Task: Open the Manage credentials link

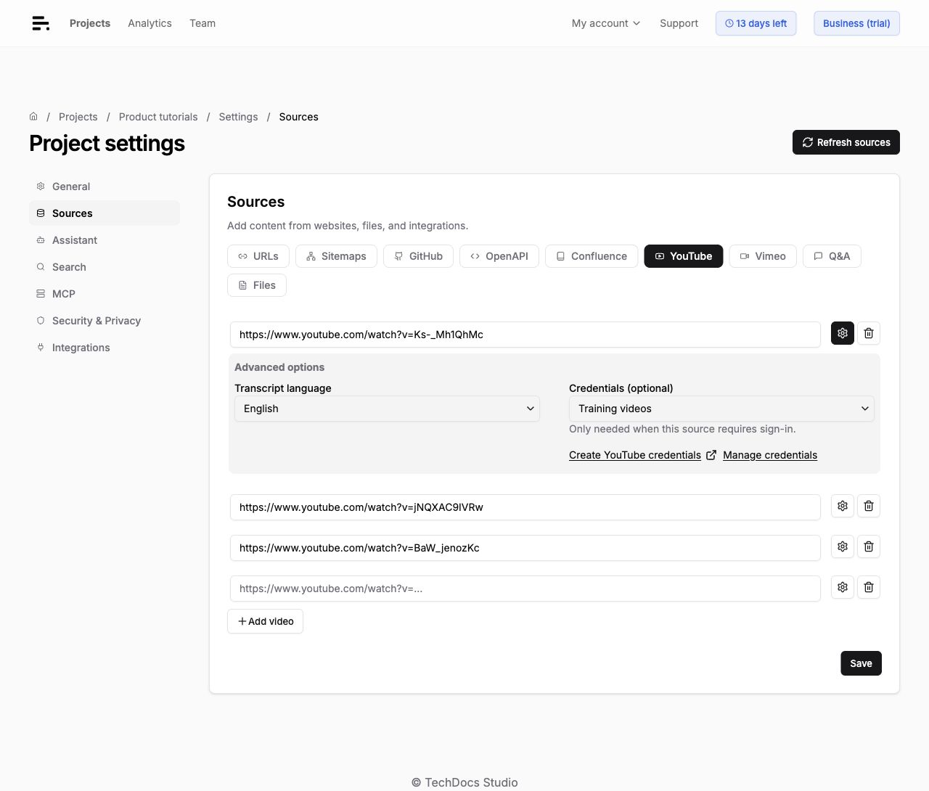Action: [770, 455]
